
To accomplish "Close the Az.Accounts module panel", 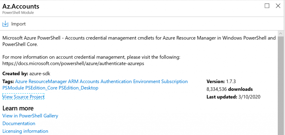I will [278, 6].
